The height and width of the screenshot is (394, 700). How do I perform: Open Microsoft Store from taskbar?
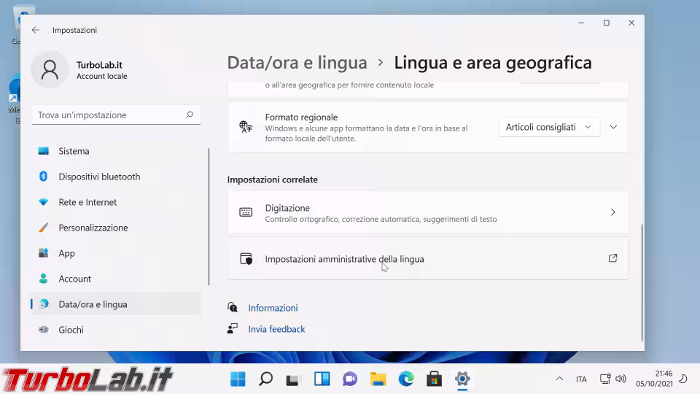point(434,379)
